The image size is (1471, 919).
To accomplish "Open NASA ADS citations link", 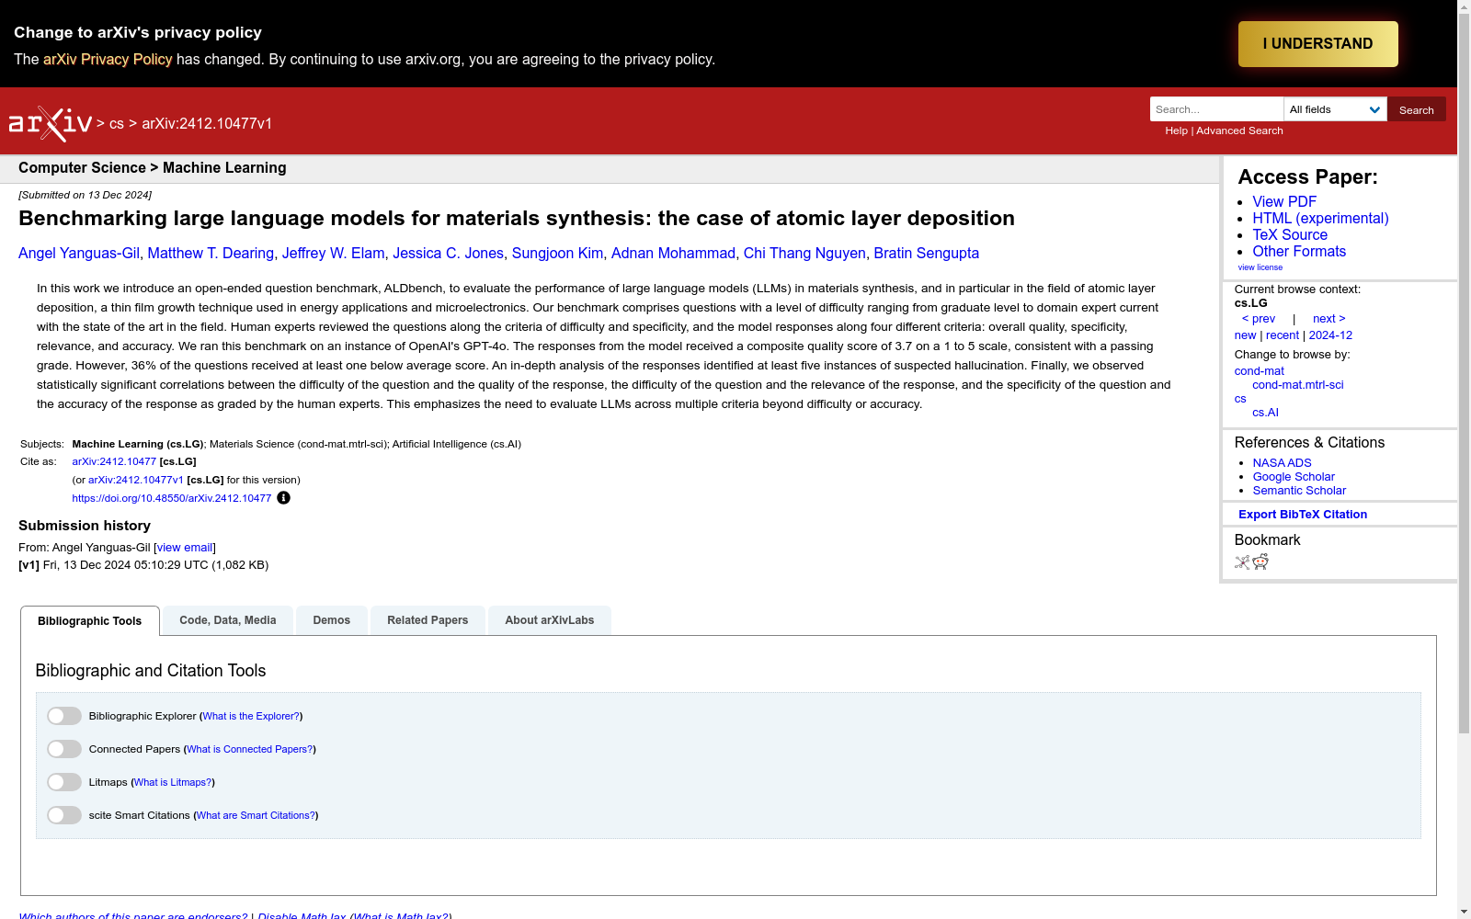I will [1282, 463].
